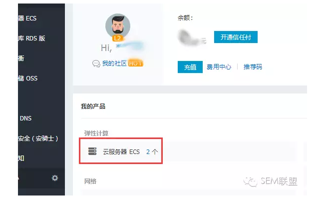Screen dimensions: 336x198
Task: Click the orange HOT badge
Action: point(136,63)
